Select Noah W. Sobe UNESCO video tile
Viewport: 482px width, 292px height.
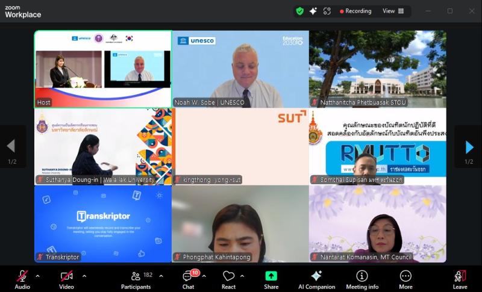coord(240,69)
